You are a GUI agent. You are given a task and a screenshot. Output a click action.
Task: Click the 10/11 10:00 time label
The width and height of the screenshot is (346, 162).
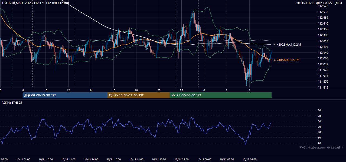[46, 159]
